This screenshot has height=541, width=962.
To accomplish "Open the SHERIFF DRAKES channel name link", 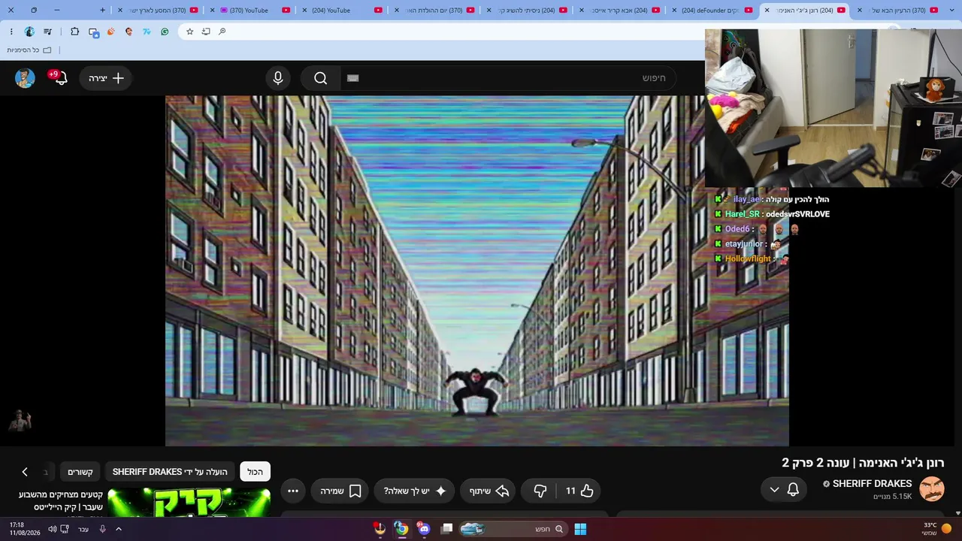I will tap(872, 483).
